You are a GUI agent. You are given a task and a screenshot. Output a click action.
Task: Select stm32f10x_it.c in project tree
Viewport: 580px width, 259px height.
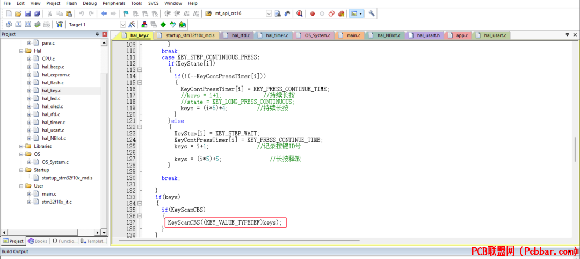[x=56, y=202]
